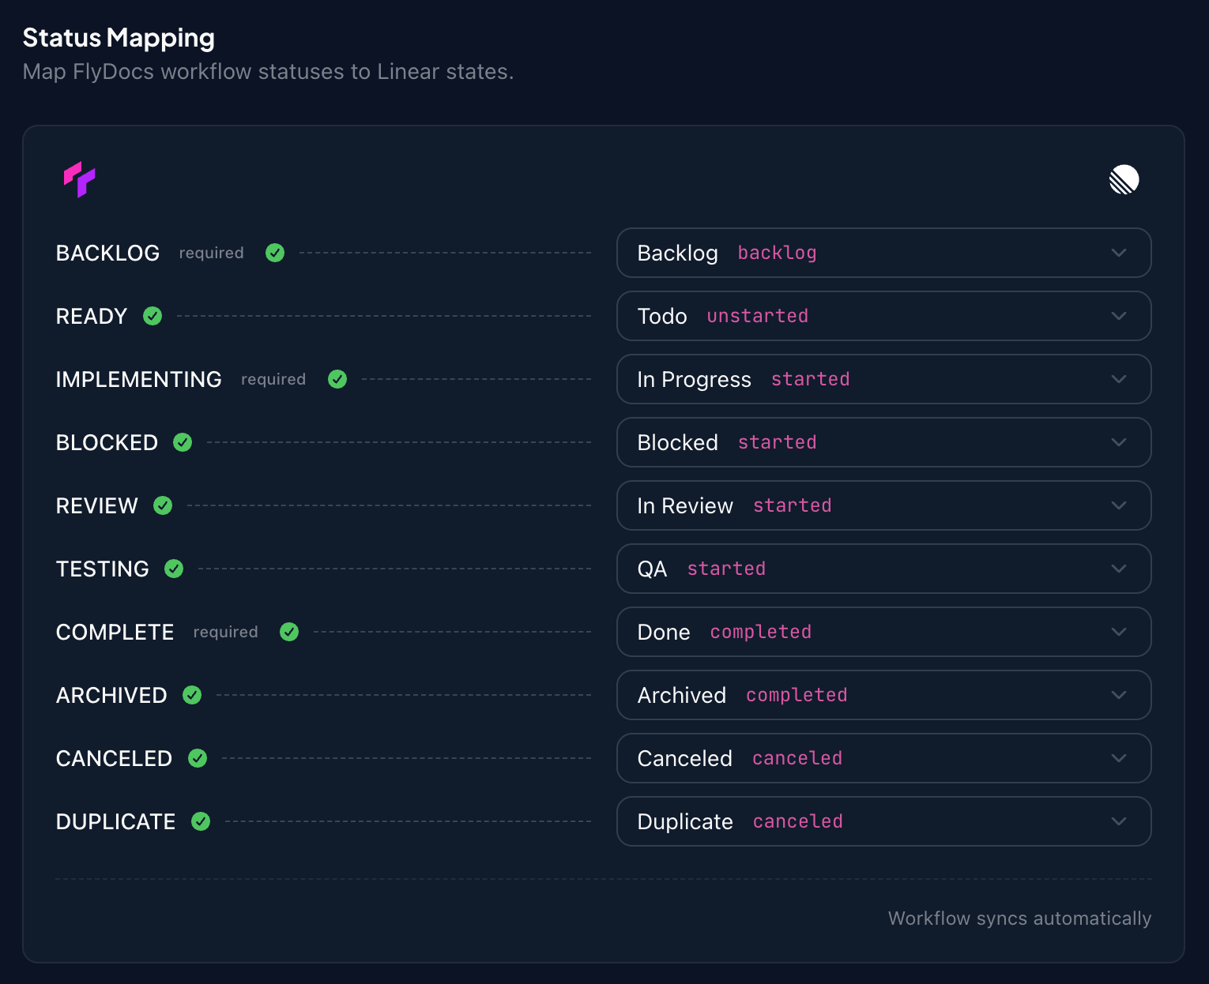Click 'Map FlyDocs workflow statuses' description
Viewport: 1209px width, 984px height.
tap(268, 72)
